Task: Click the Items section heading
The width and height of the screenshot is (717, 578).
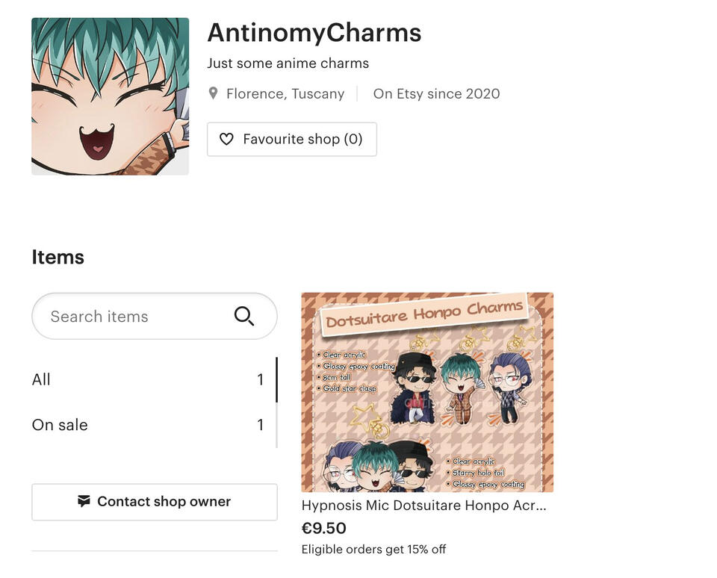Action: tap(58, 257)
